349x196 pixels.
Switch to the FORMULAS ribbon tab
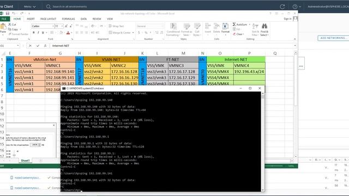(x=68, y=19)
